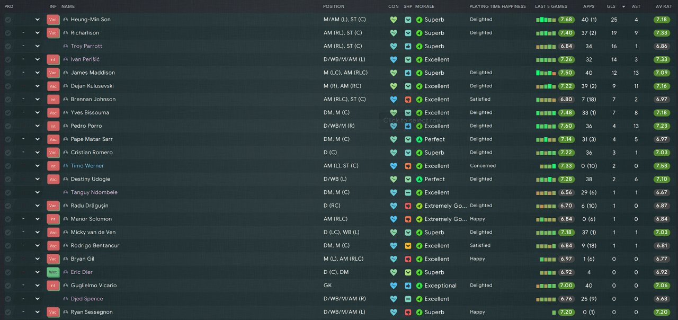Image resolution: width=678 pixels, height=320 pixels.
Task: Expand the dropdown arrow for Dejan Kulusevski
Action: tap(38, 86)
